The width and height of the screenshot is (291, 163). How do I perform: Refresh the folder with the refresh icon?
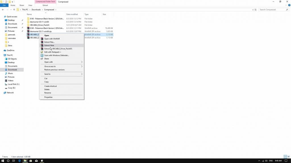[255, 10]
